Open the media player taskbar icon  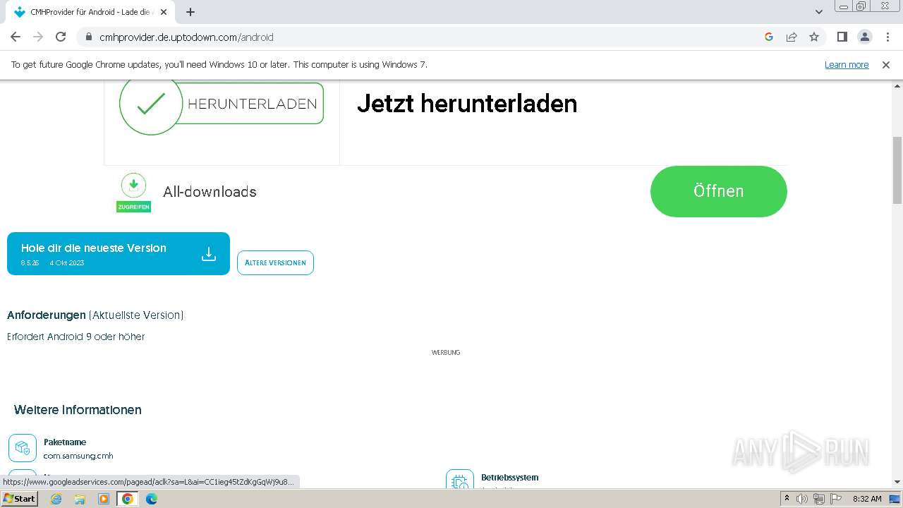click(x=104, y=499)
